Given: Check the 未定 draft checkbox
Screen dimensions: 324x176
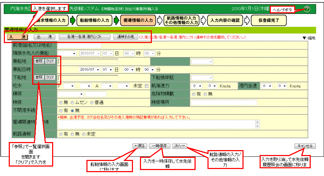Looking at the screenshot, I should [147, 86].
